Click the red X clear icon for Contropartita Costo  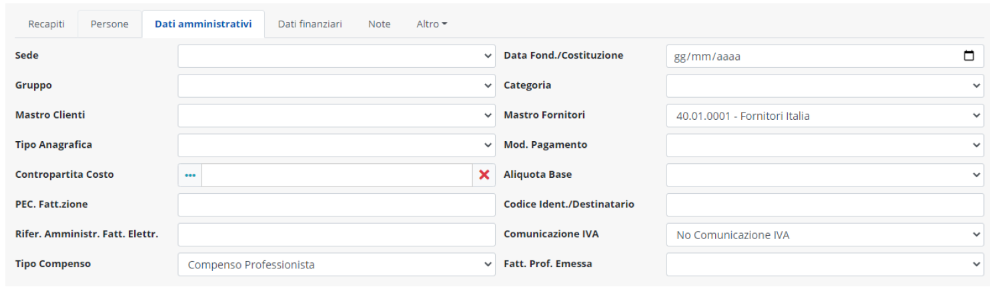tap(484, 175)
